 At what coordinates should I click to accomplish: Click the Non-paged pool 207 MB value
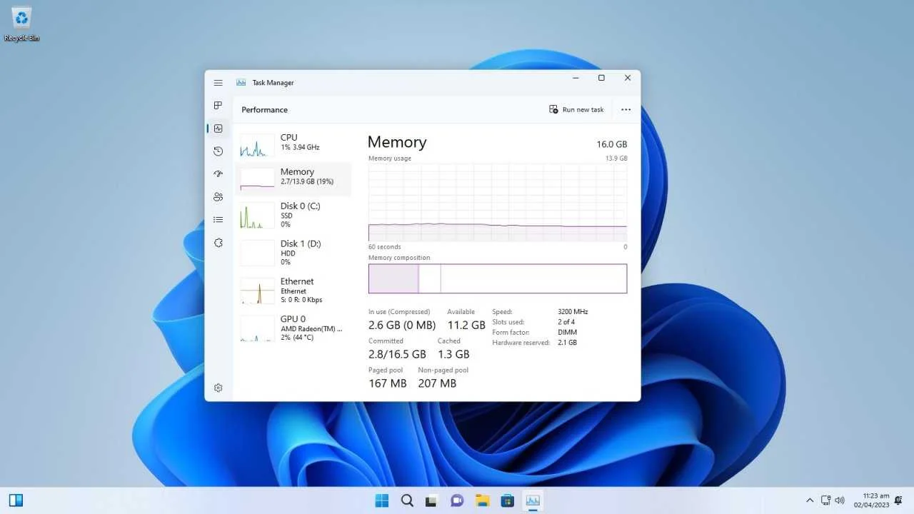pos(437,383)
